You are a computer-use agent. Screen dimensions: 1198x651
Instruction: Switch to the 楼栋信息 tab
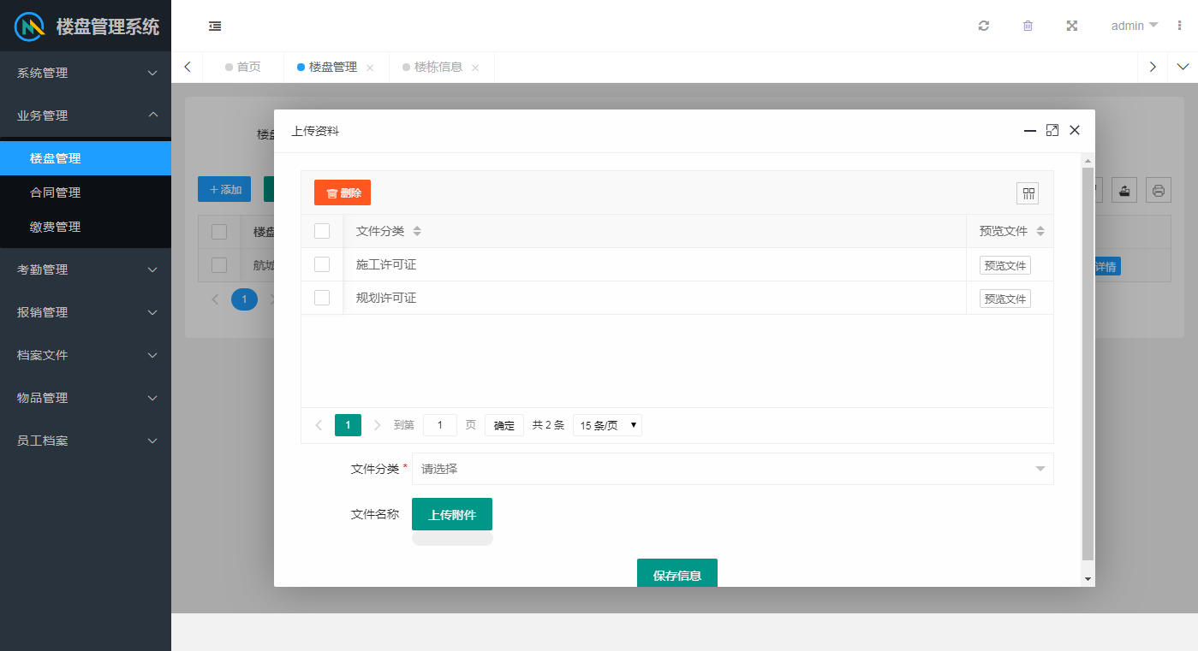point(438,67)
